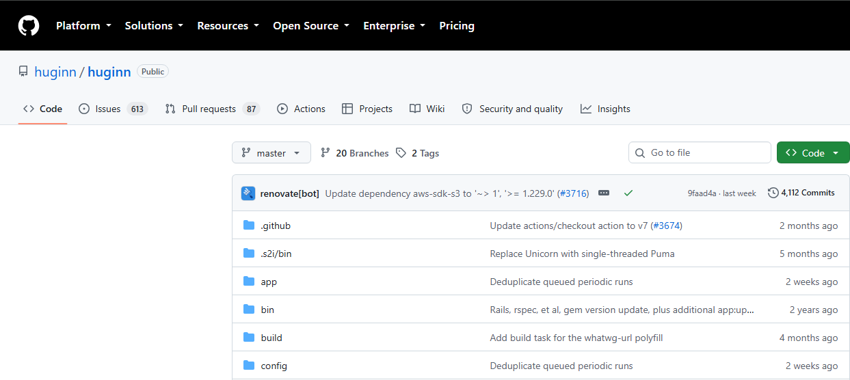Focus the Go to file search field

click(x=700, y=153)
